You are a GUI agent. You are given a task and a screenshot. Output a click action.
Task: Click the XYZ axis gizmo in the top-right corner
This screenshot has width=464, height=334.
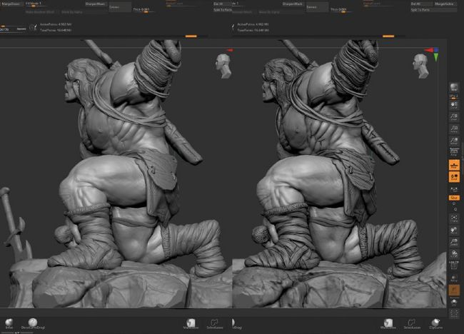(433, 53)
